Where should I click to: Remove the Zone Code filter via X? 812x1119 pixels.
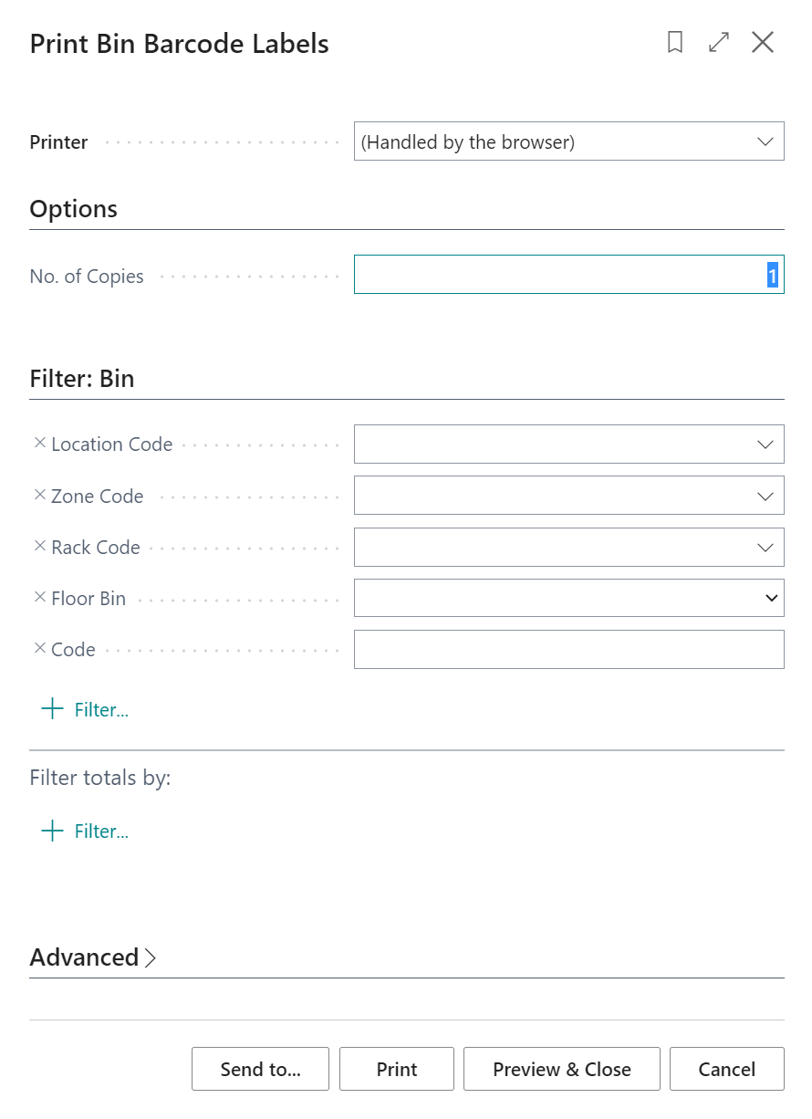(x=39, y=495)
